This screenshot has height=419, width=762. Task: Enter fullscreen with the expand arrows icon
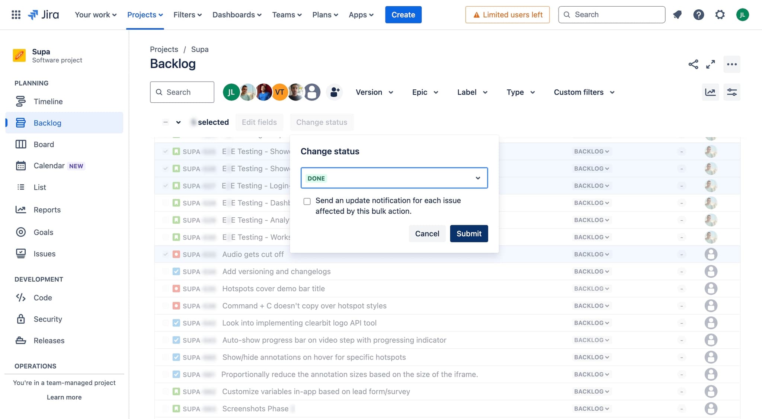tap(711, 64)
